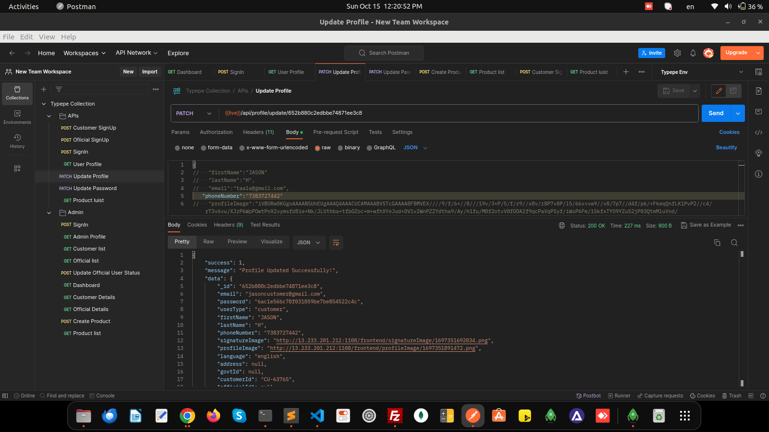Image resolution: width=769 pixels, height=432 pixels.
Task: Copy the response body to clipboard
Action: (717, 242)
